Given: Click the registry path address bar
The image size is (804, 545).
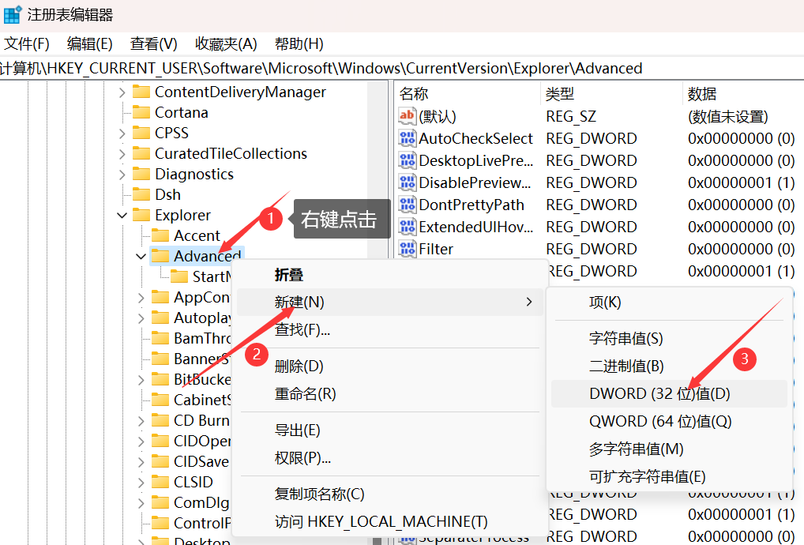Looking at the screenshot, I should (x=395, y=68).
